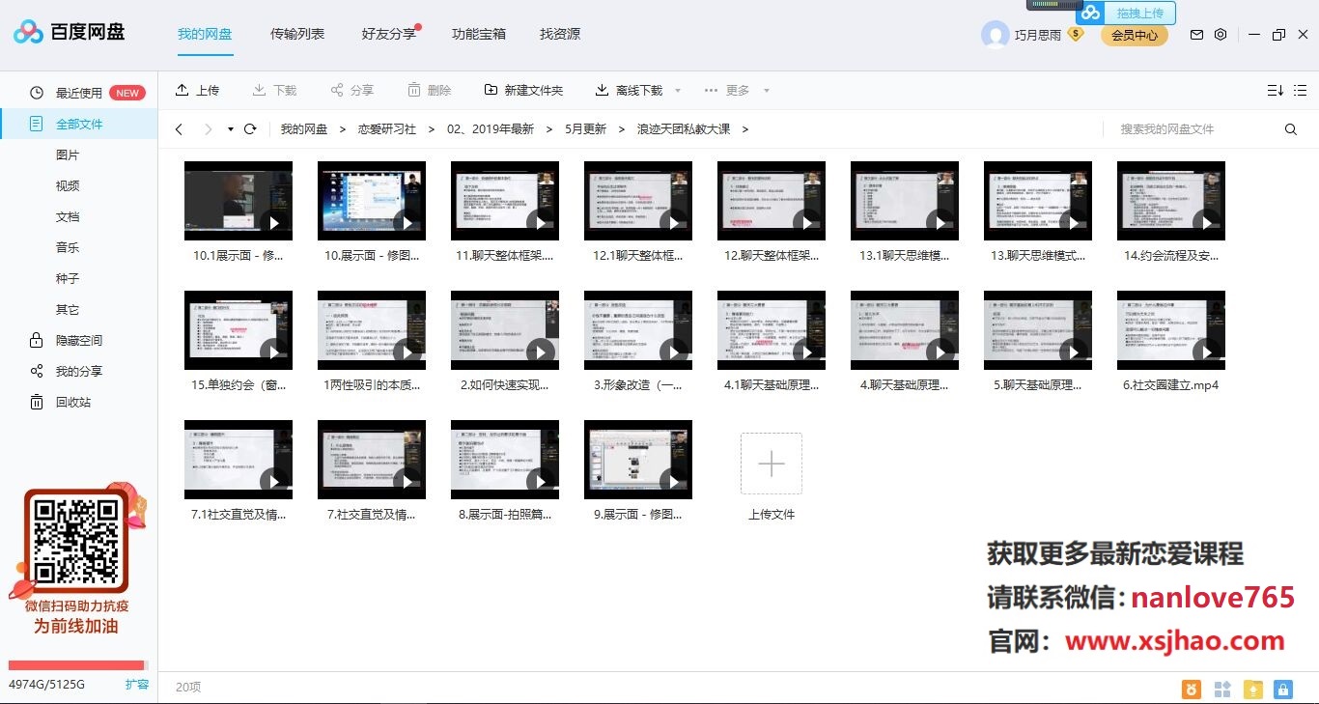Open navigation history dropdown arrow

(231, 129)
